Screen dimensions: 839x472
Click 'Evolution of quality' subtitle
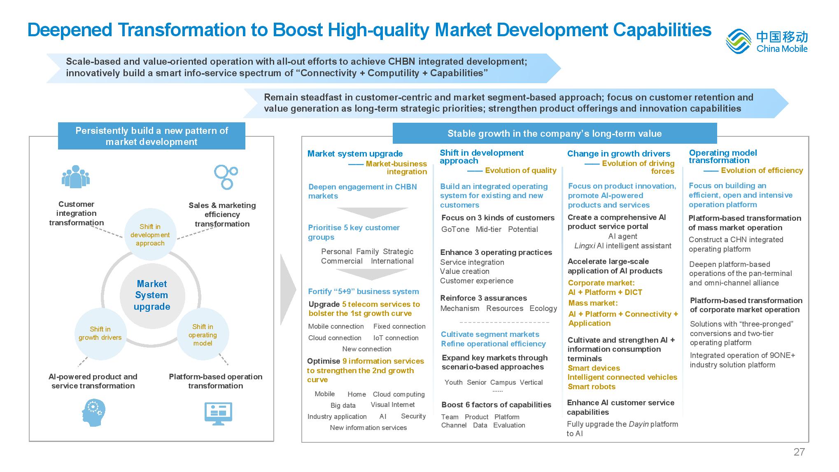[x=521, y=171]
